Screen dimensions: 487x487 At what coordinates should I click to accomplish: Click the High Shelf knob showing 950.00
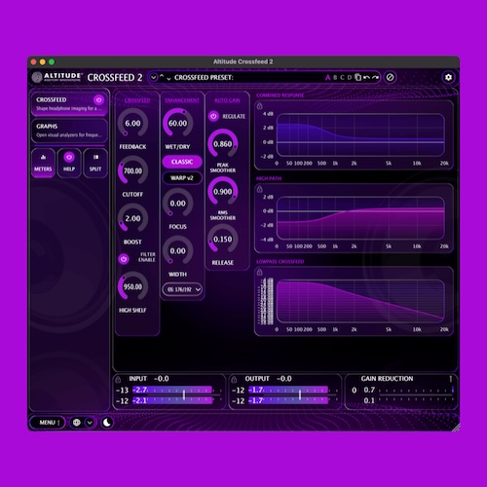[132, 286]
